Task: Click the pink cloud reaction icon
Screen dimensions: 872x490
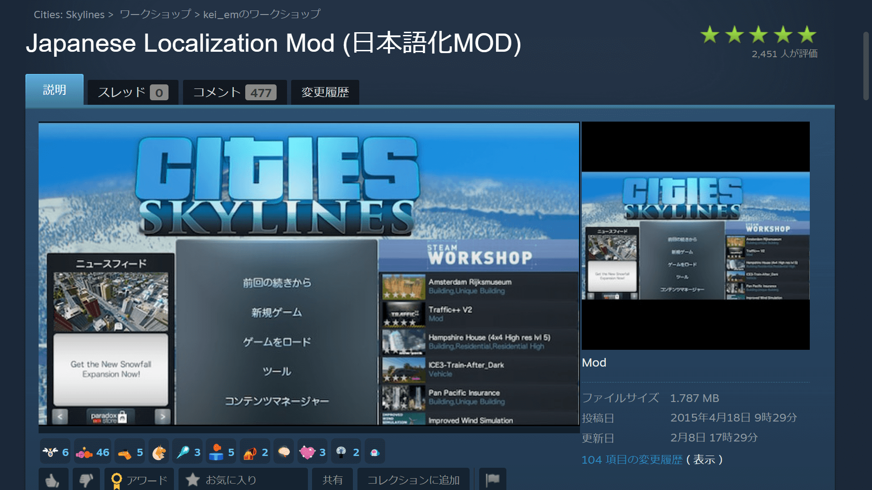Action: pyautogui.click(x=375, y=451)
